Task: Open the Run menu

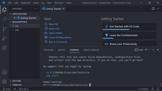Action: [49, 3]
